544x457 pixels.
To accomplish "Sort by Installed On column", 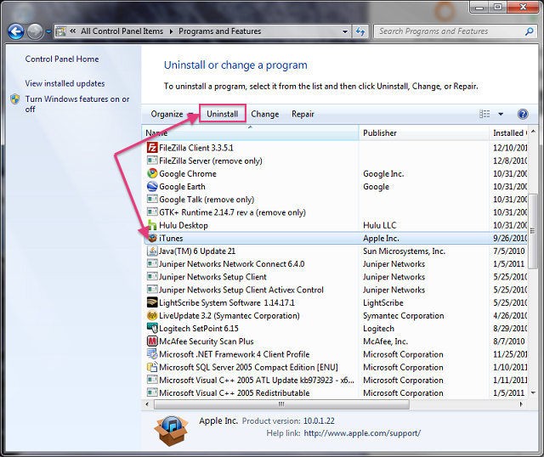I will click(x=508, y=133).
